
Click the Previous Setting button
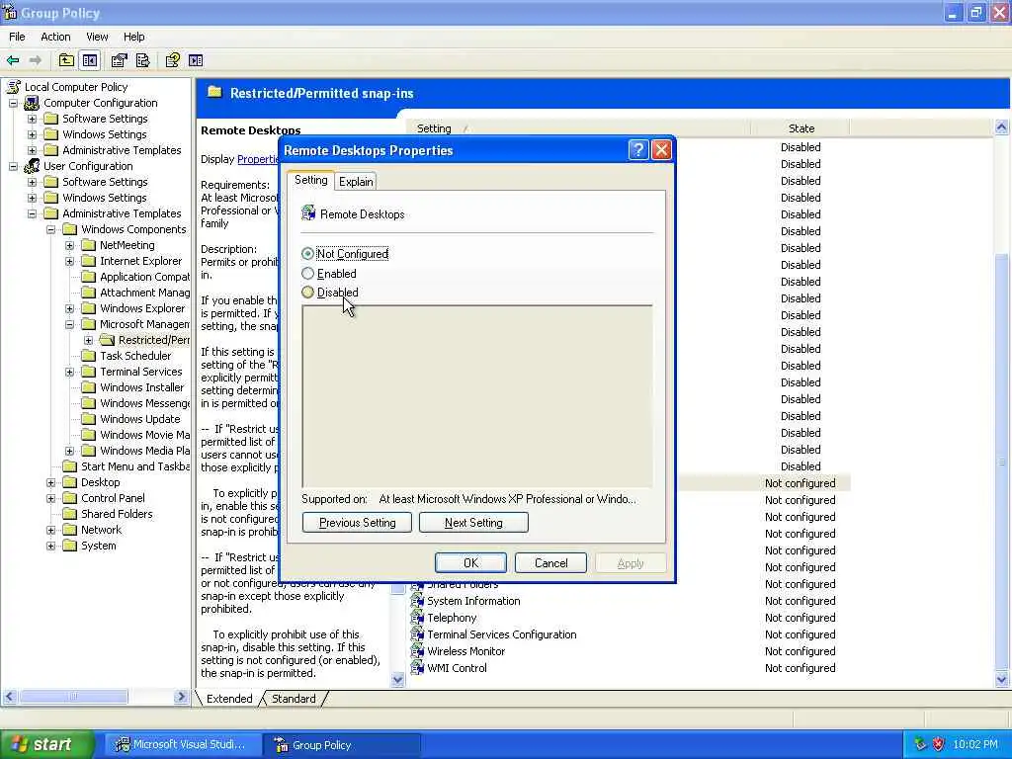pos(357,523)
